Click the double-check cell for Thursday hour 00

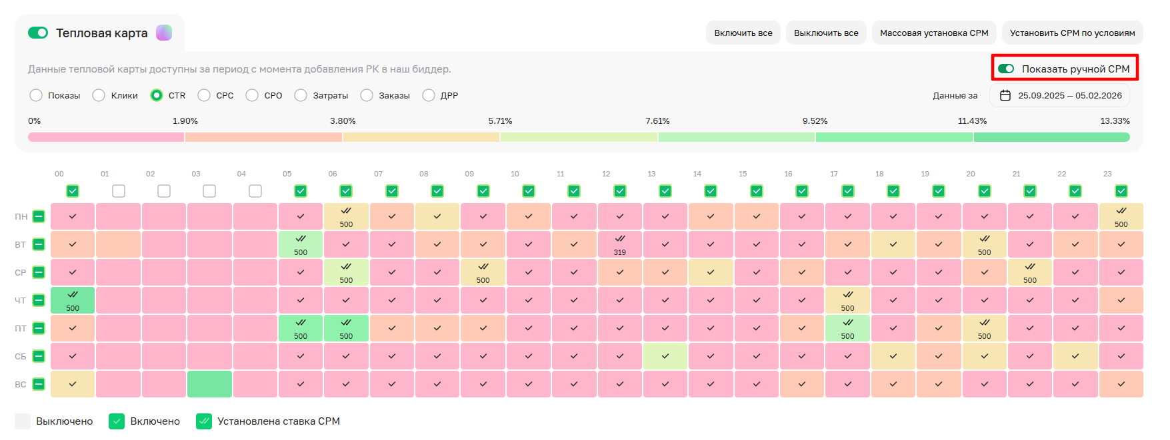(x=73, y=300)
